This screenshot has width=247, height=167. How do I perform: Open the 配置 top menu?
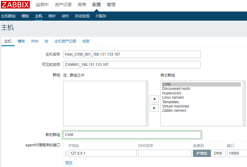click(97, 5)
